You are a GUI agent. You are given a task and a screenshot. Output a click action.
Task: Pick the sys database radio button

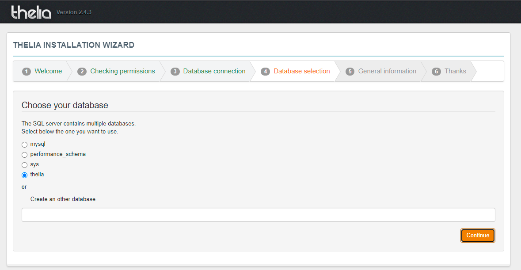[x=25, y=165]
